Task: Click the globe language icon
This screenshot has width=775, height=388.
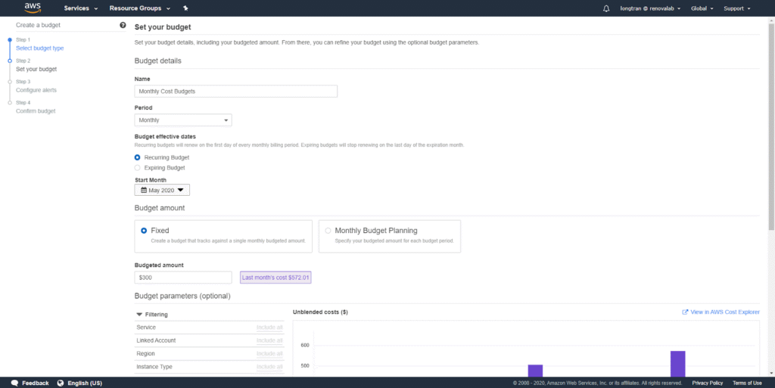Action: tap(61, 383)
